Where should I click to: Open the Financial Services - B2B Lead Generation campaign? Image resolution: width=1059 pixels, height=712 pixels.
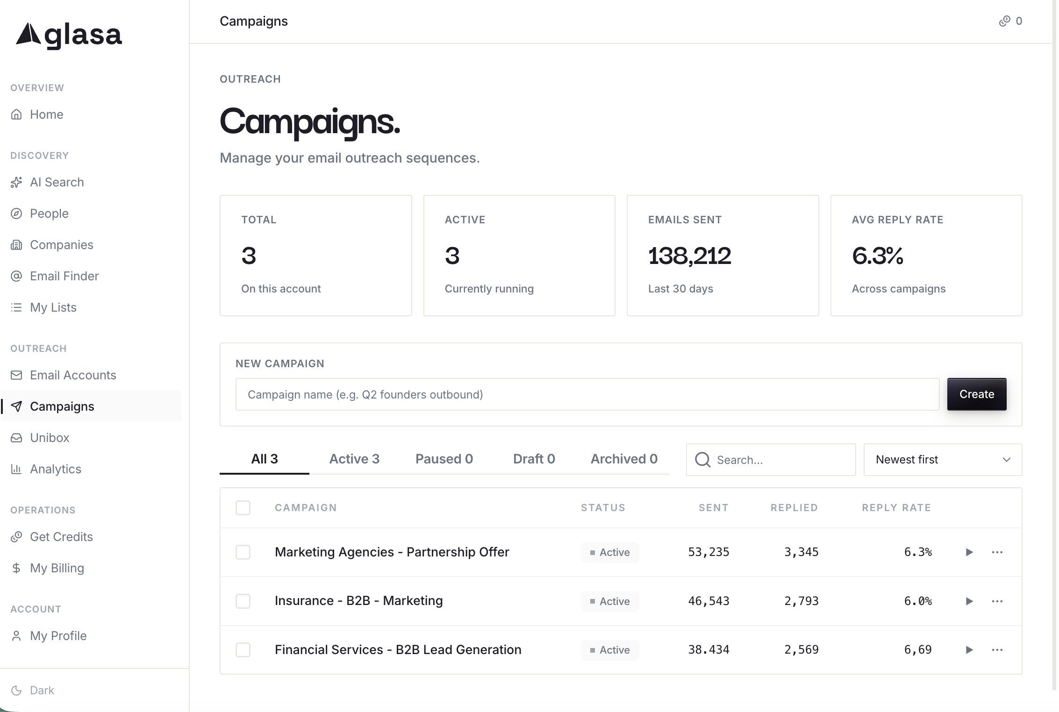pyautogui.click(x=398, y=650)
